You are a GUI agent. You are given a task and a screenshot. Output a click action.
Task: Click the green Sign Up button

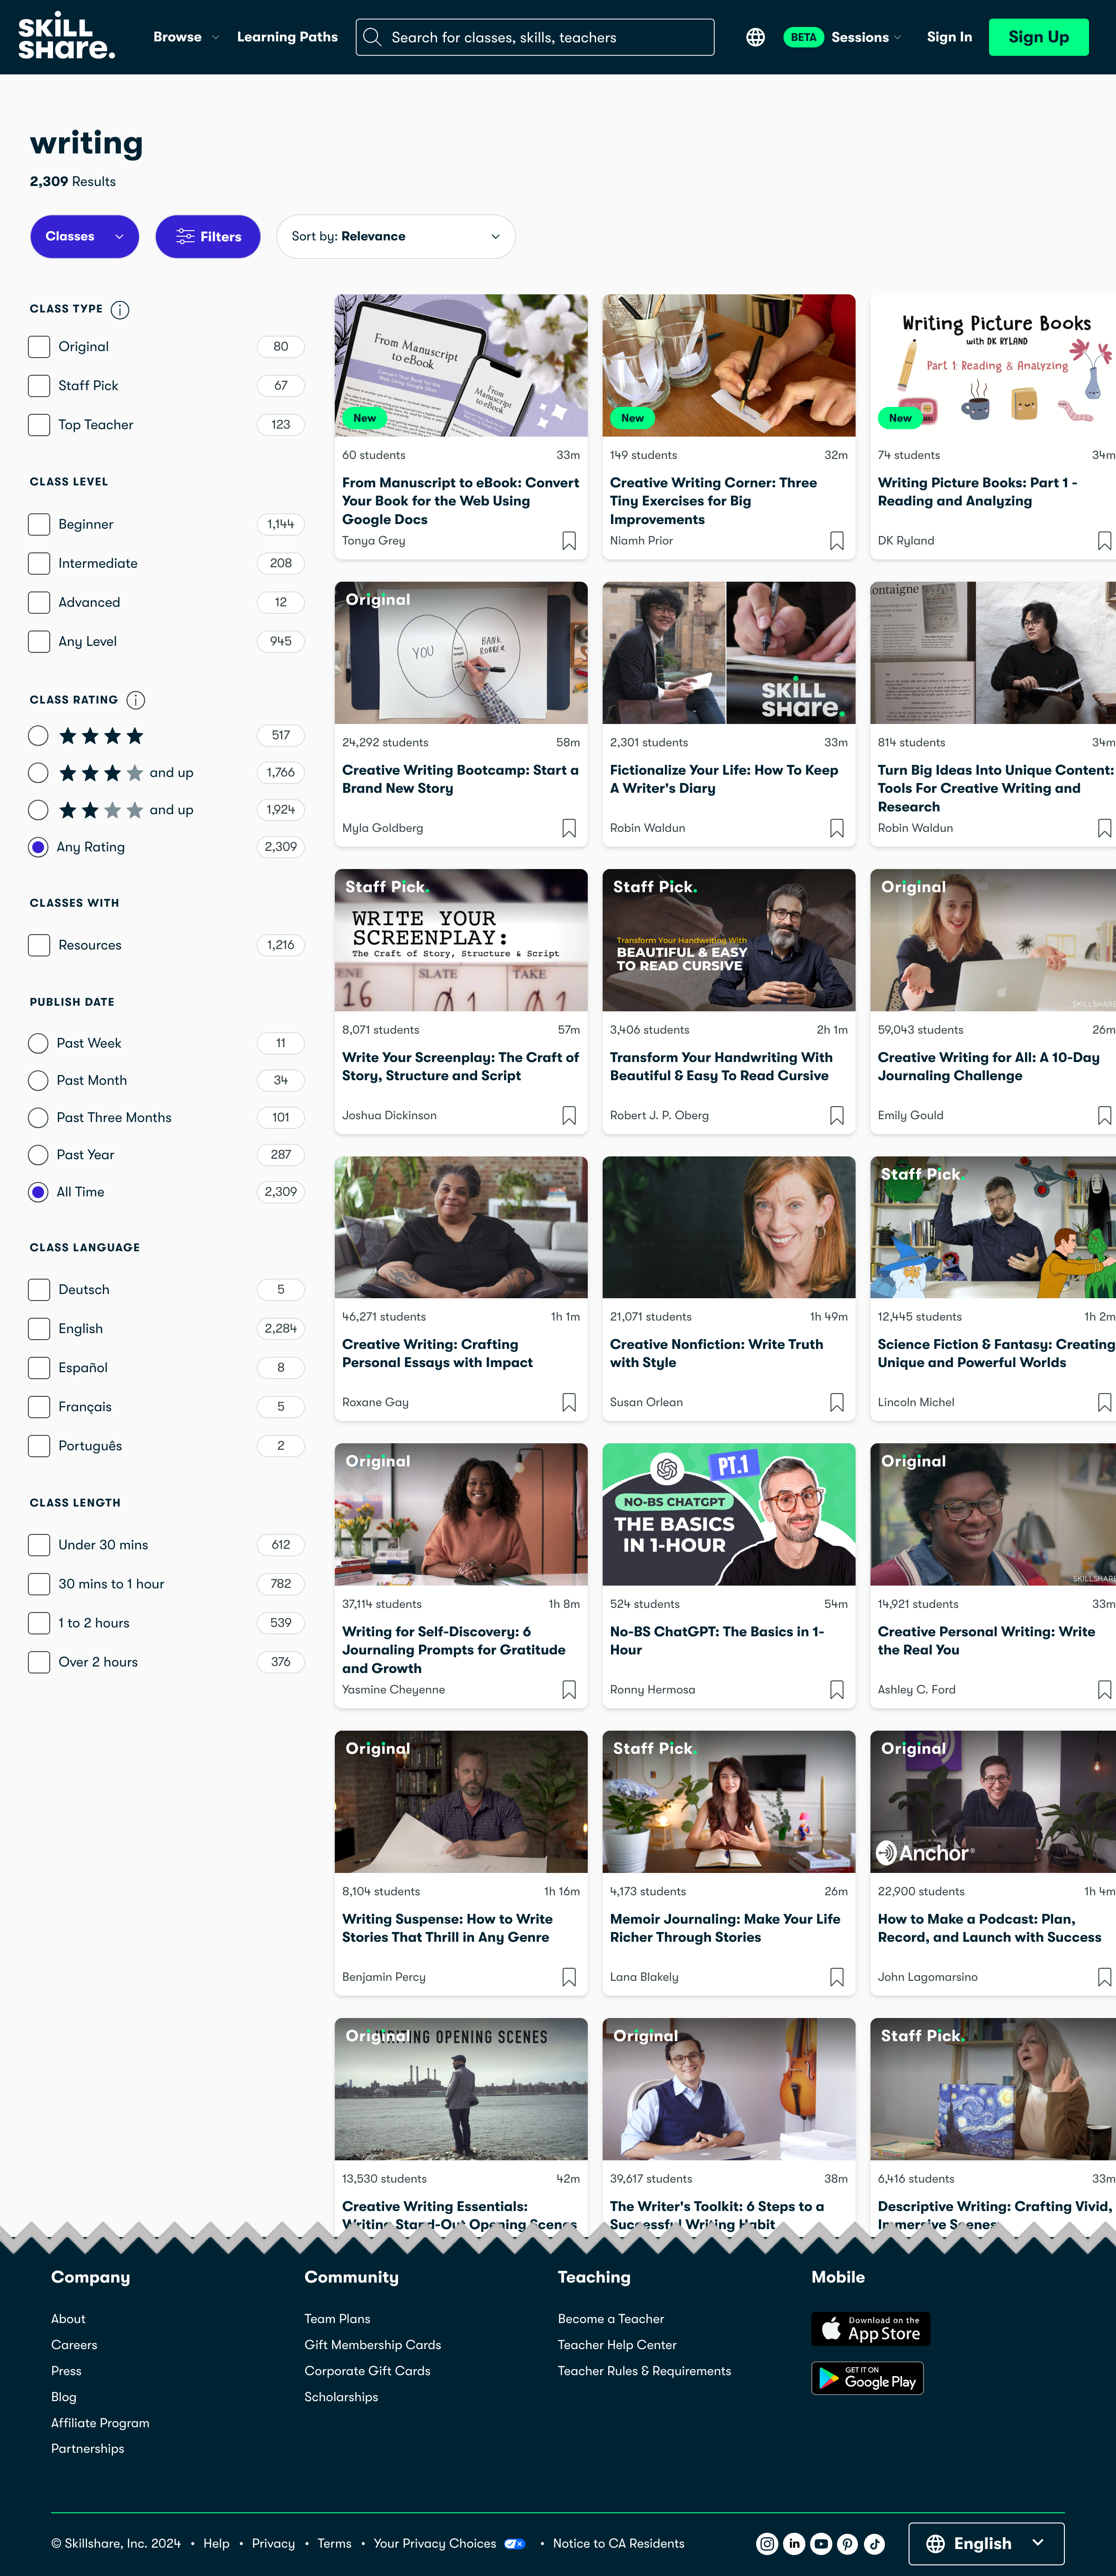(x=1038, y=37)
